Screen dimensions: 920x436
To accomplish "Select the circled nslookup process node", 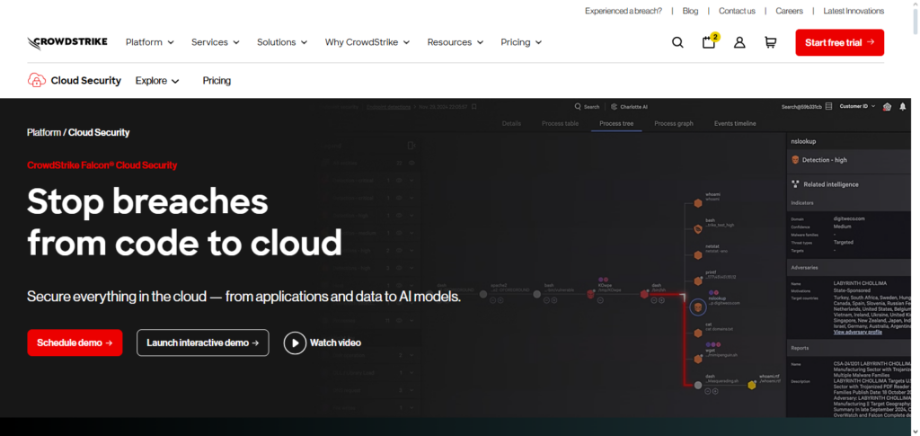I will pos(697,307).
